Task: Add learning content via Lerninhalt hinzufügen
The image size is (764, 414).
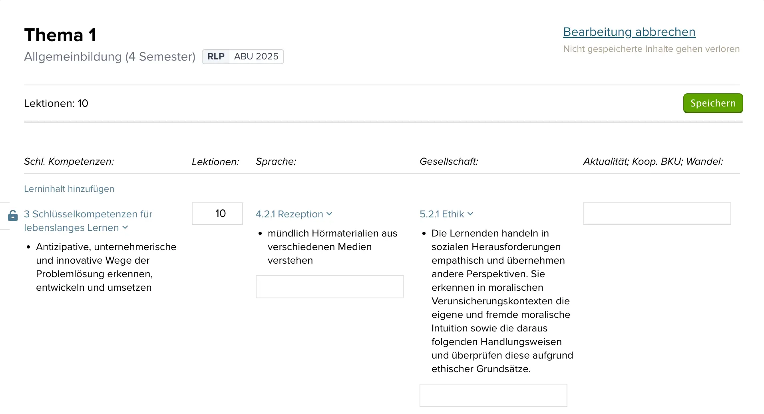Action: click(x=69, y=189)
